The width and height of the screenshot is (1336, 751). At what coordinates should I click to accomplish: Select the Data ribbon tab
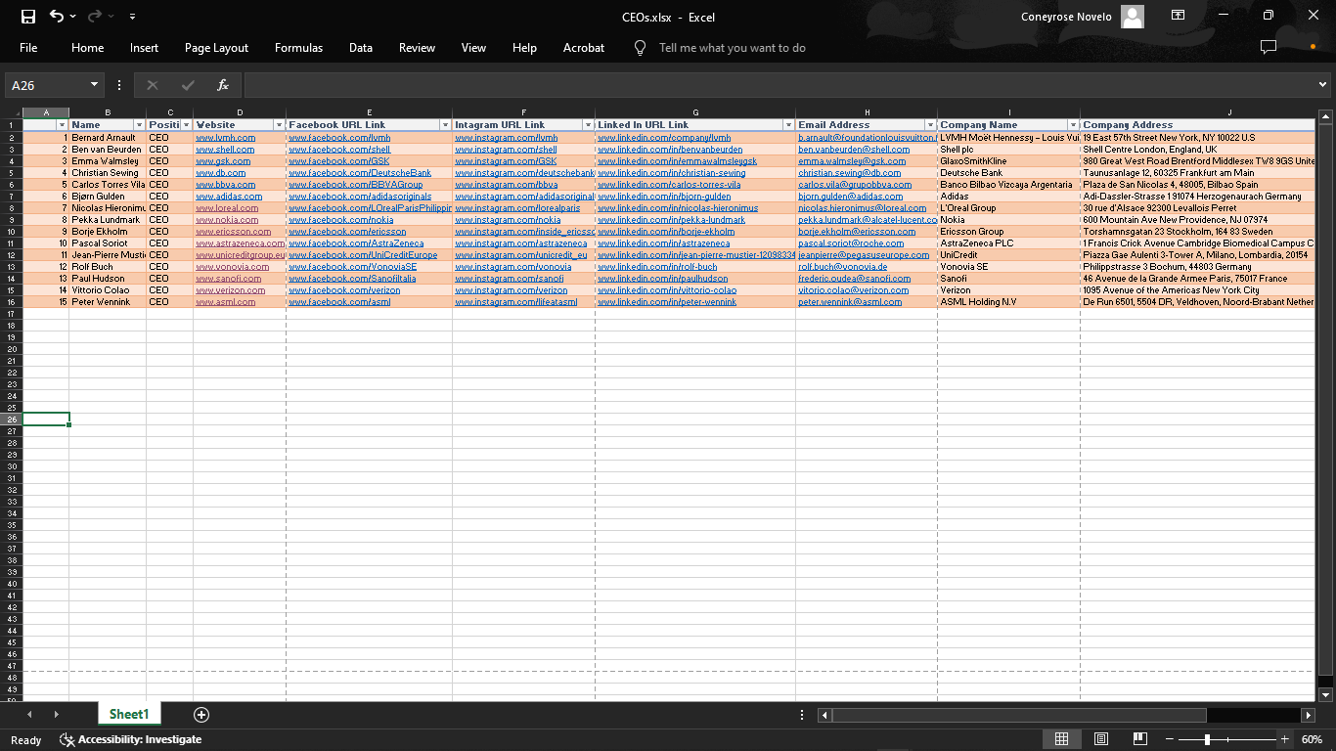[x=361, y=48]
